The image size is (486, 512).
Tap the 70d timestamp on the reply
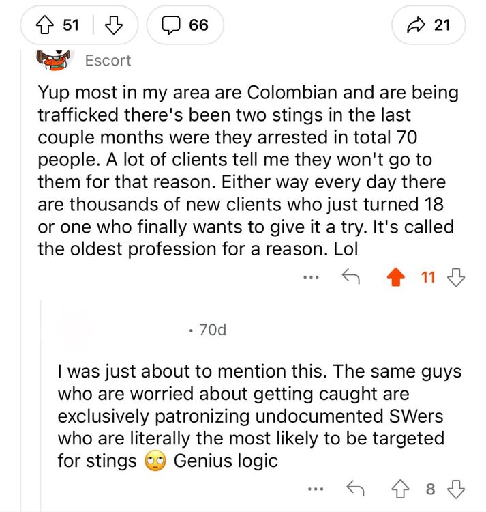(x=211, y=330)
